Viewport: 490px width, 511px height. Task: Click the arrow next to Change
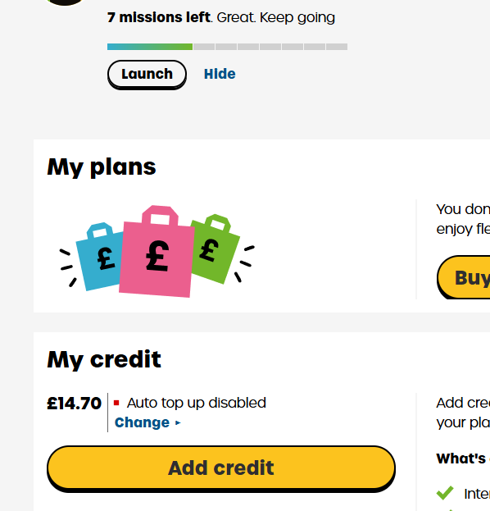178,423
